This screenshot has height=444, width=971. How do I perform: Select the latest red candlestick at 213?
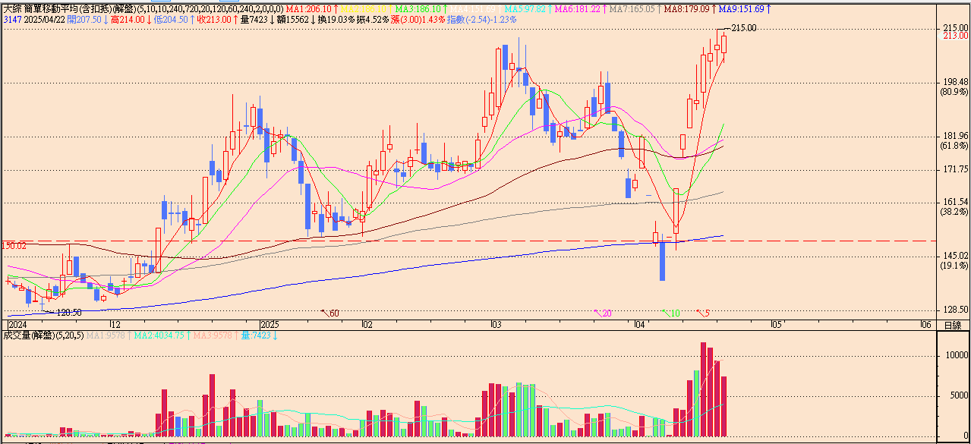pyautogui.click(x=724, y=44)
